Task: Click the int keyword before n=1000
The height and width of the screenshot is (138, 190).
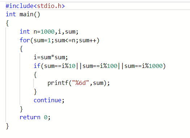Action: 25,32
